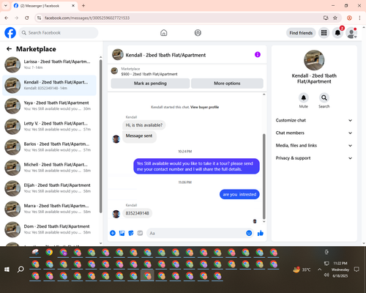Click Kendall's large listing thumbnail in the info panel
Screen dimensions: 366x293
(314, 60)
